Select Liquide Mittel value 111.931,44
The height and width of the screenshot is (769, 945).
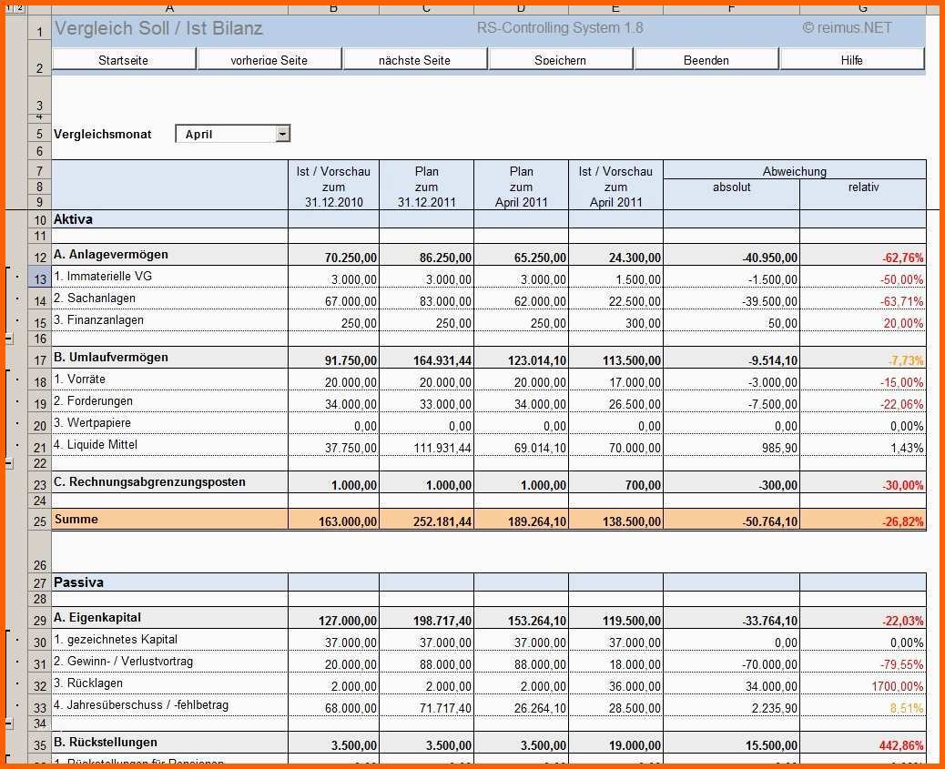(x=442, y=448)
